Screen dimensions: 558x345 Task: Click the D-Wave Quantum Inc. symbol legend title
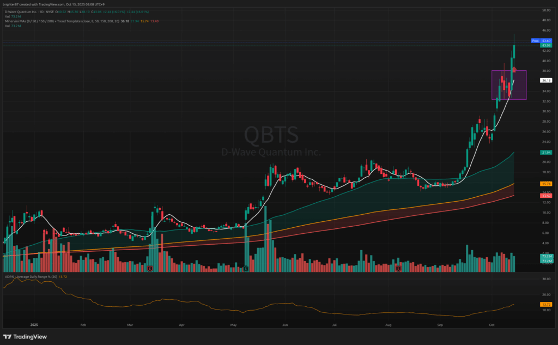click(22, 11)
